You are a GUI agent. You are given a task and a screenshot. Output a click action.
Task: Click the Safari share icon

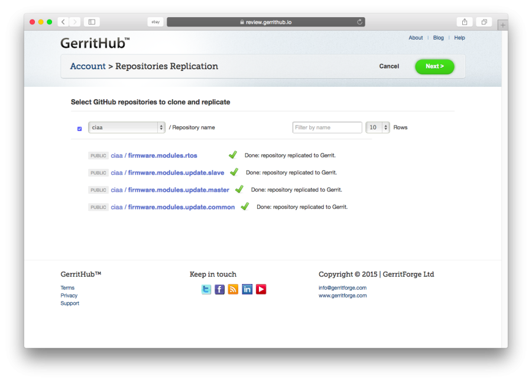pyautogui.click(x=465, y=22)
